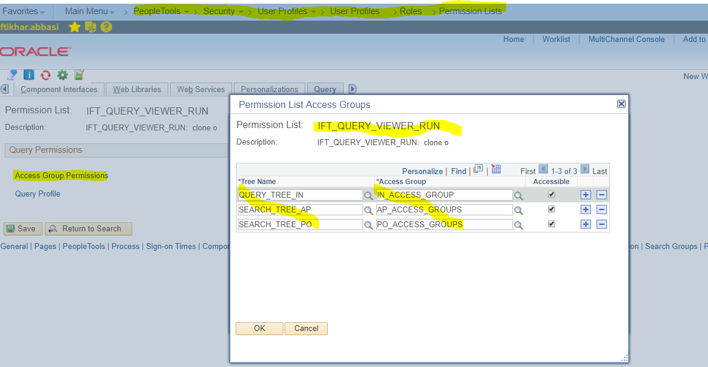This screenshot has width=708, height=367.
Task: Add this page to favorites via star icon
Action: point(74,27)
